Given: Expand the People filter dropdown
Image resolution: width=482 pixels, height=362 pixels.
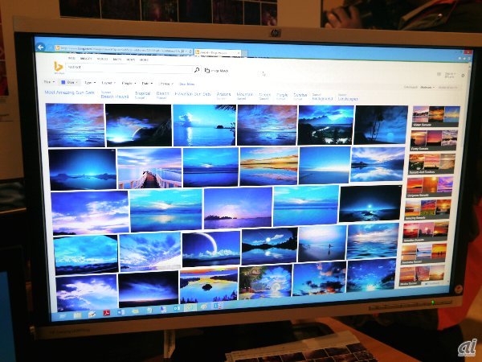Looking at the screenshot, I should [129, 83].
